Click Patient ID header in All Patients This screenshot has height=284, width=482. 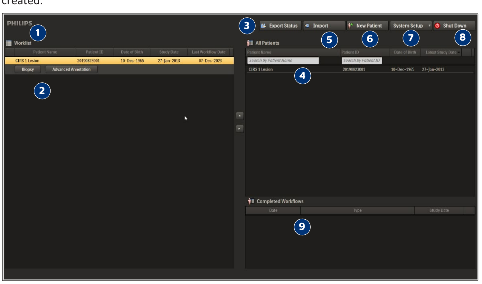pos(365,52)
